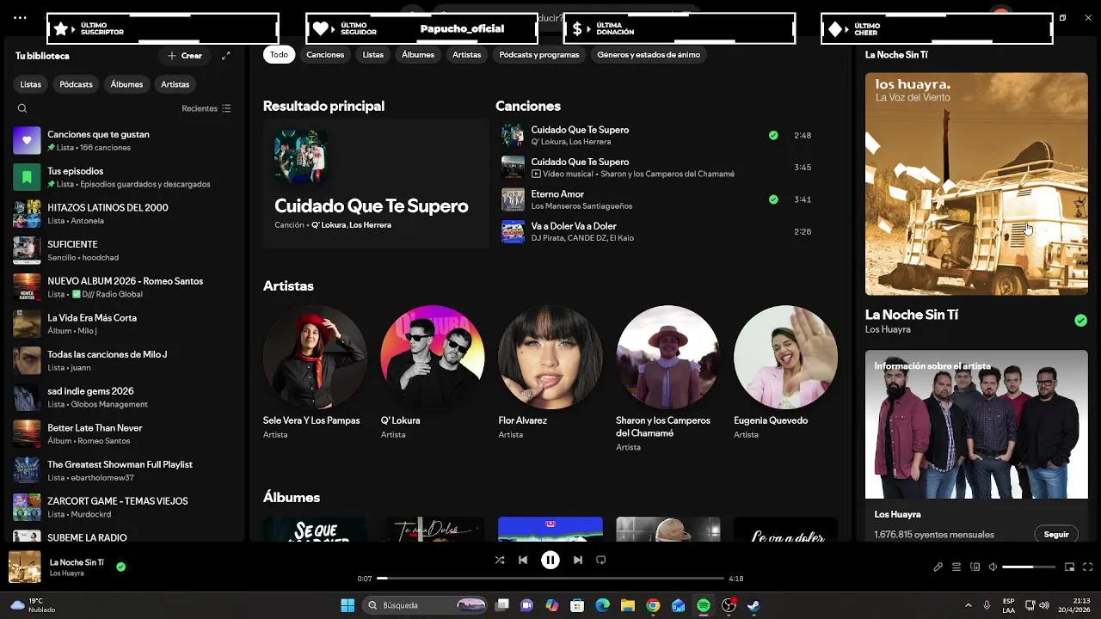Toggle shuffle playback
Viewport: 1101px width, 619px height.
[500, 560]
